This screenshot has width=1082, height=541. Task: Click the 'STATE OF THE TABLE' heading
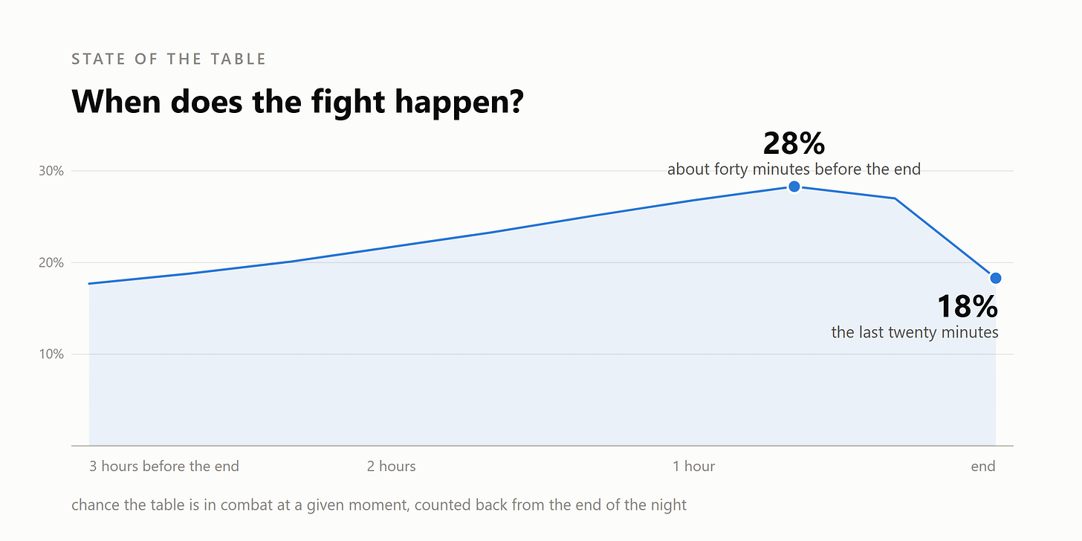point(169,59)
